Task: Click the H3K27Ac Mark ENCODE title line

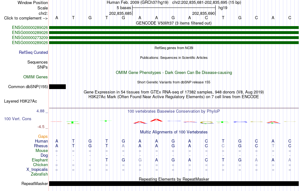Action: click(174, 97)
